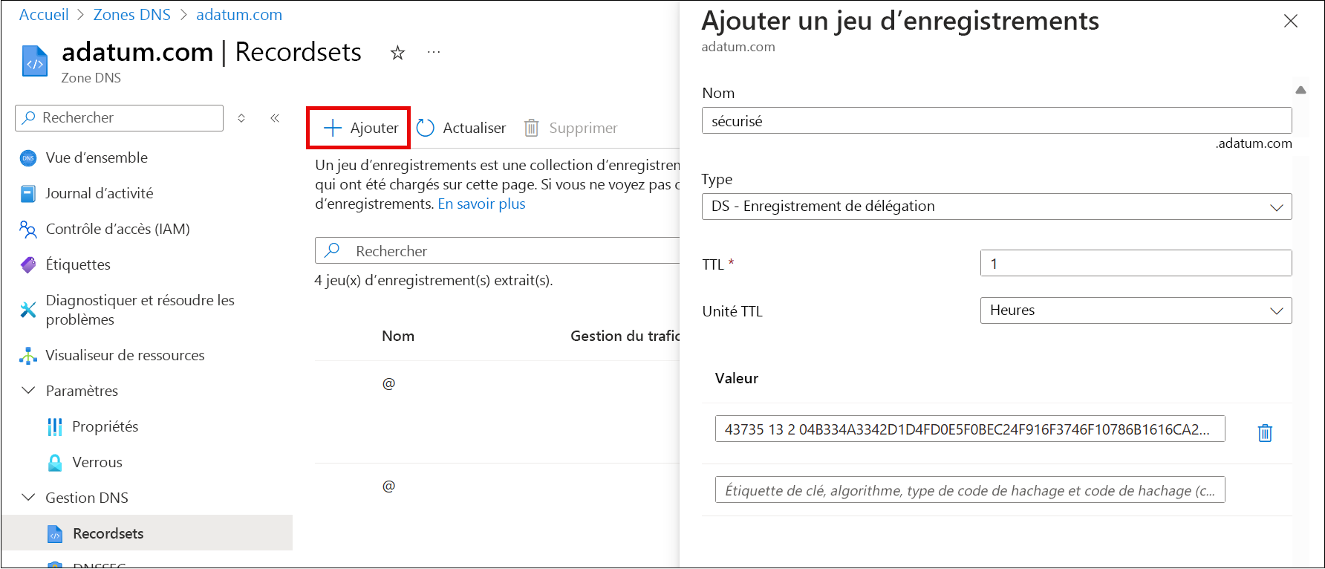The height and width of the screenshot is (569, 1325).
Task: Select Recordsets under Gestion DNS
Action: pos(147,533)
